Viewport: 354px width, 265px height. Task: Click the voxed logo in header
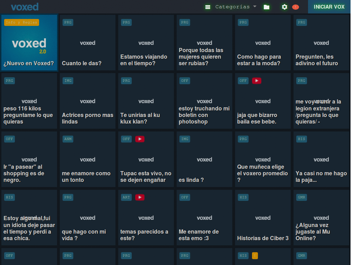[25, 7]
